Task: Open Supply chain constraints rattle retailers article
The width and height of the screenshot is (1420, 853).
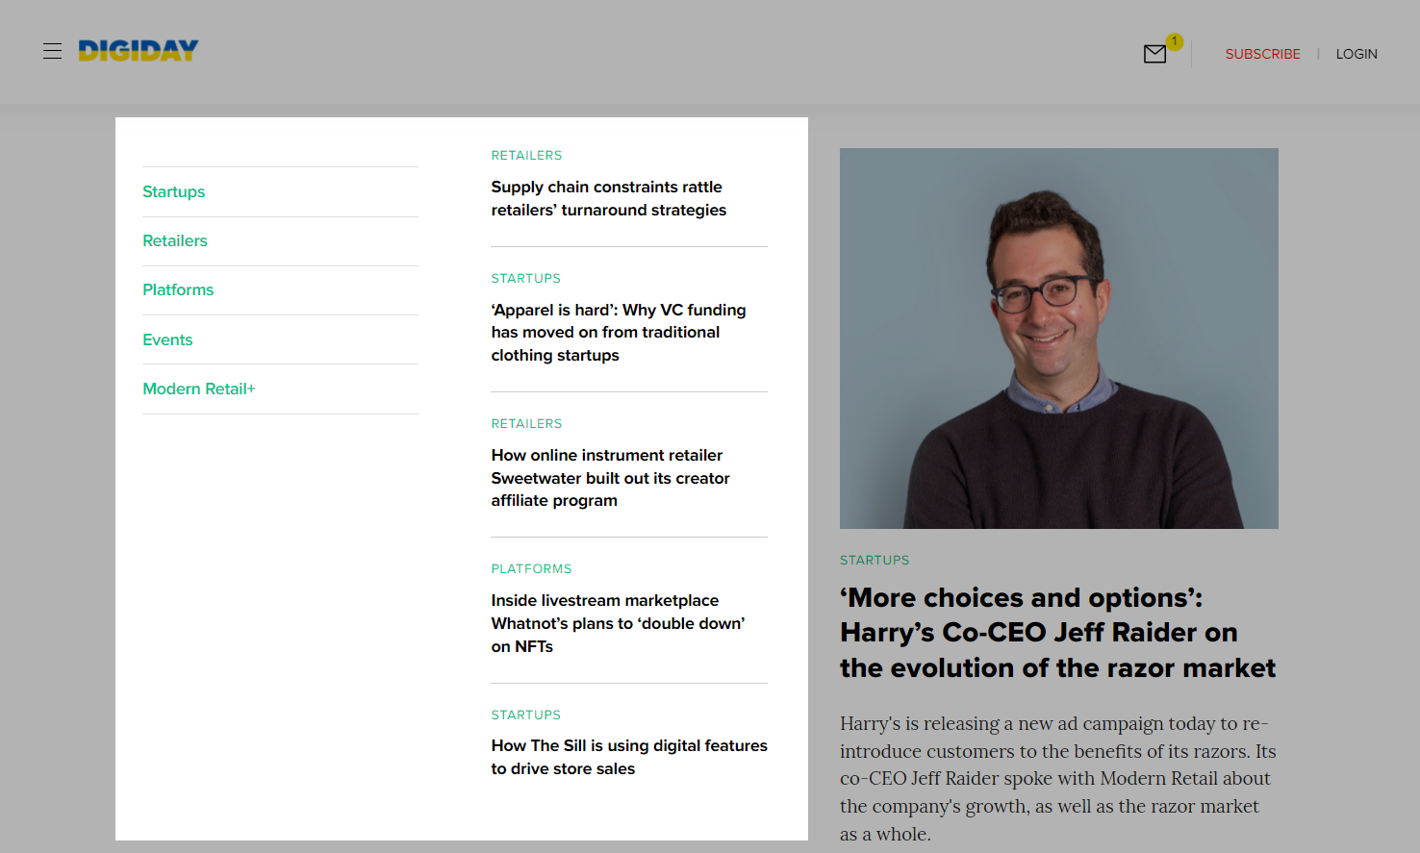Action: tap(609, 198)
